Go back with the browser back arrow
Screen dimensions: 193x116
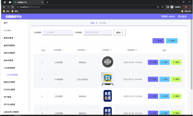point(4,7)
